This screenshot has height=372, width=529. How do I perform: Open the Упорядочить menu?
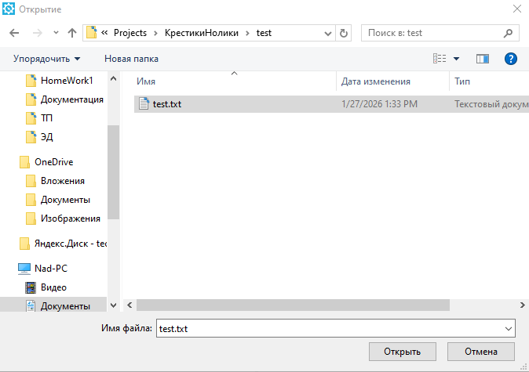tap(47, 59)
